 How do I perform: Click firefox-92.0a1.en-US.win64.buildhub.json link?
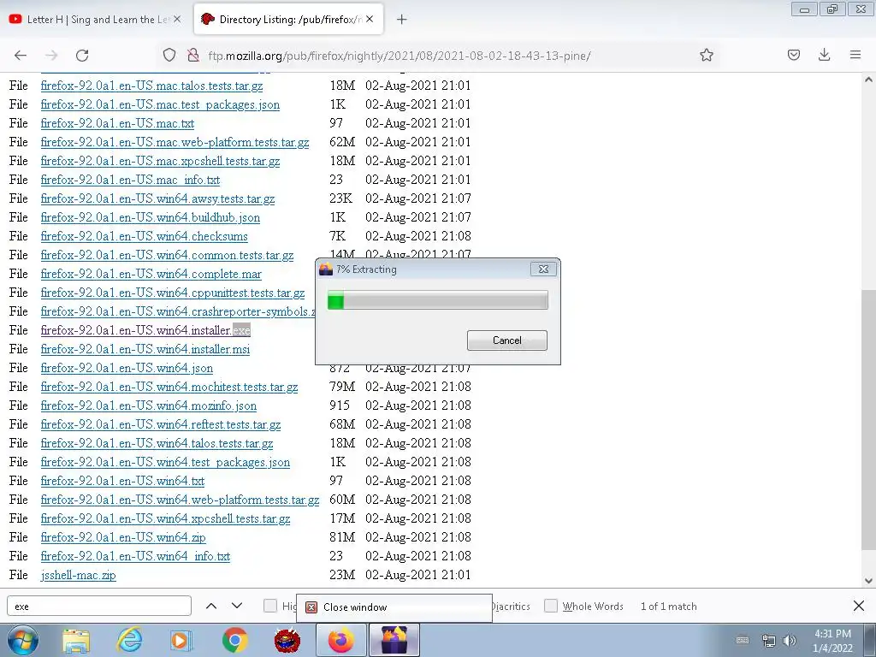pyautogui.click(x=151, y=217)
